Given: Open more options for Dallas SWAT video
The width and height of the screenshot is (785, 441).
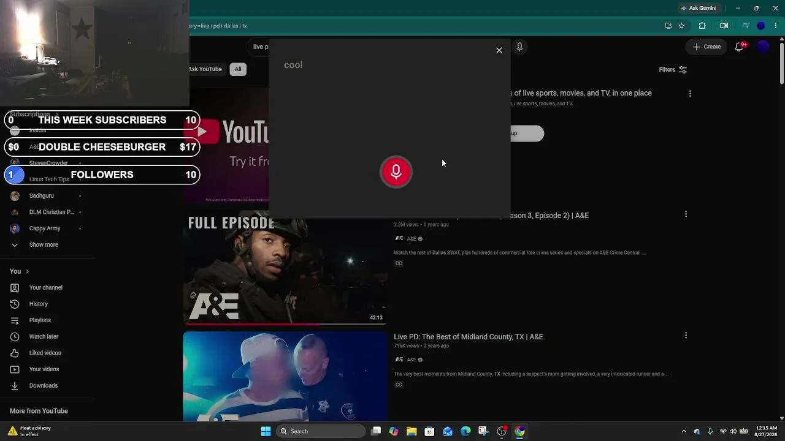Looking at the screenshot, I should [686, 214].
